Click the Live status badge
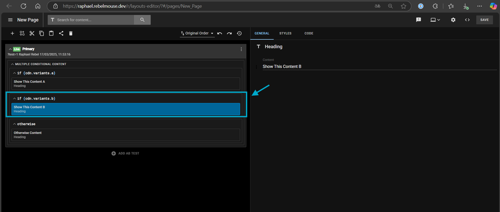Screen dimensions: 500x212 pyautogui.click(x=17, y=49)
